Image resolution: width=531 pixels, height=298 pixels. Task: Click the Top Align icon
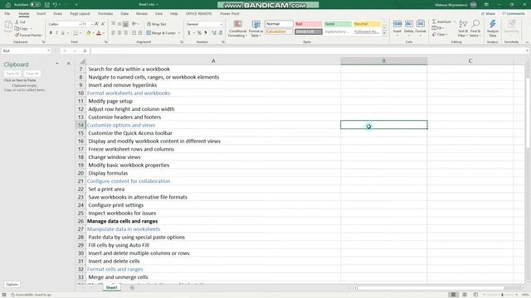pyautogui.click(x=114, y=24)
